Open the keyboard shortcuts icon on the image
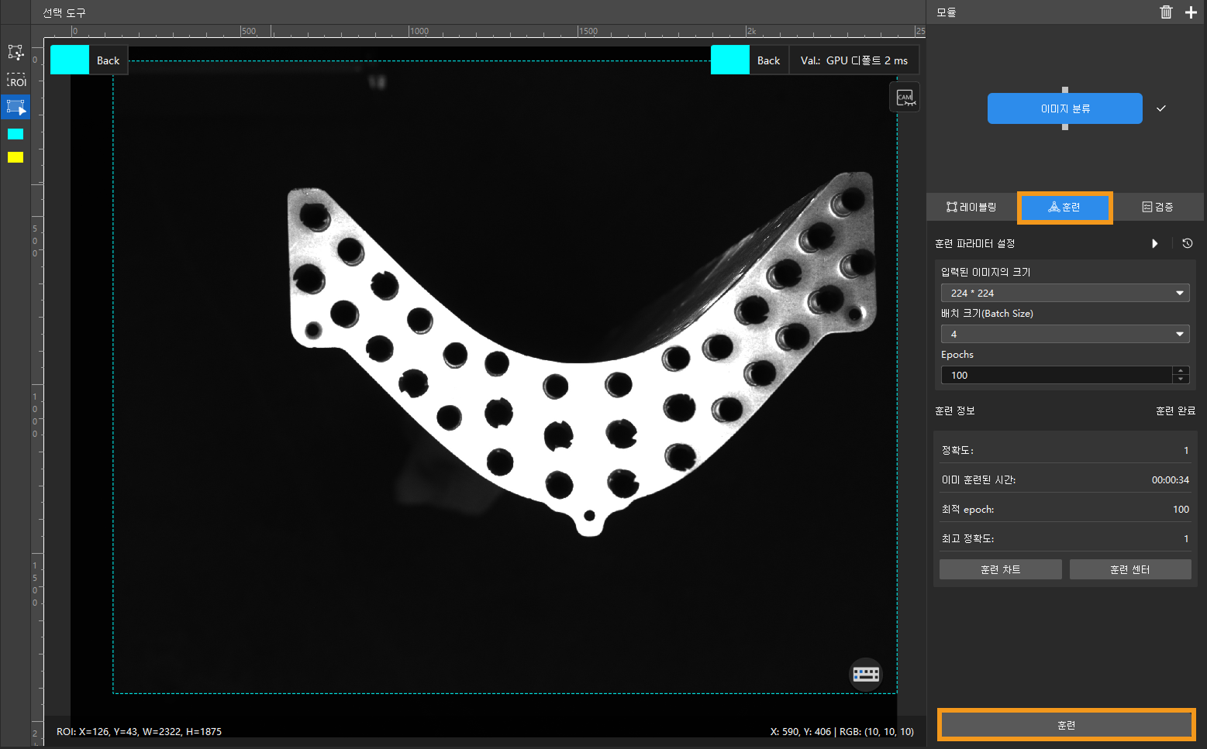Screen dimensions: 1207x749 tap(866, 674)
